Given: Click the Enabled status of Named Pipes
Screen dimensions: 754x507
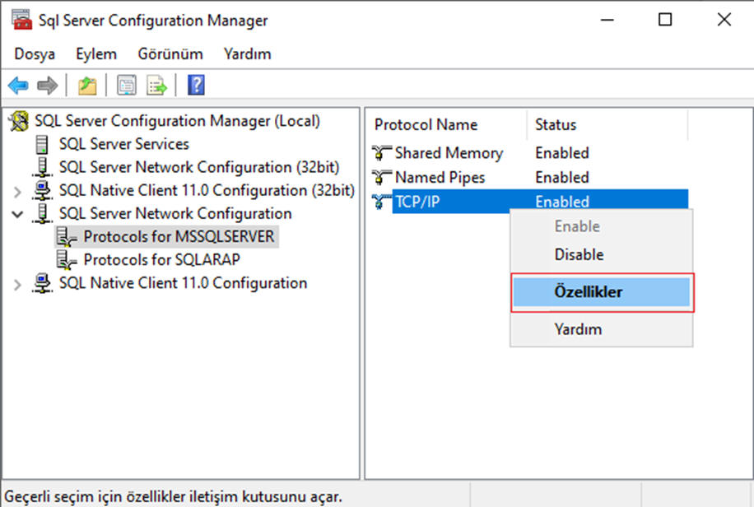Looking at the screenshot, I should click(x=562, y=178).
